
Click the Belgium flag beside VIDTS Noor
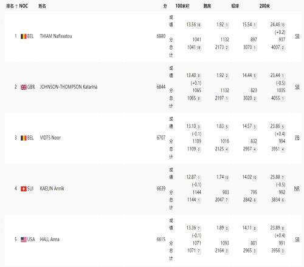[x=24, y=138]
